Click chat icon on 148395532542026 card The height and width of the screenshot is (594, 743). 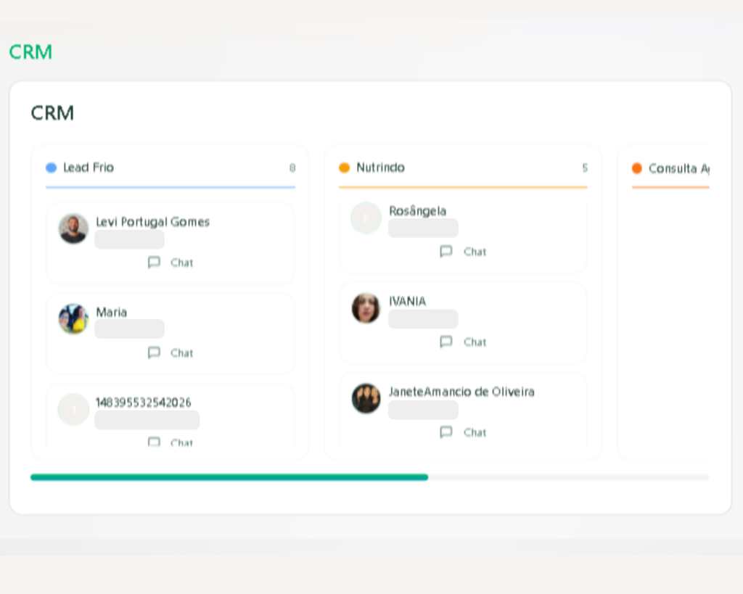click(x=154, y=442)
